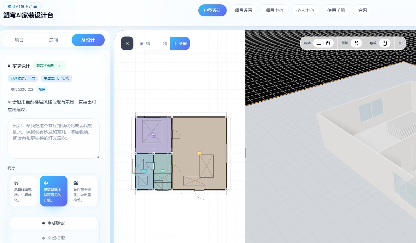
Task: Click the bottom-right wall corner node of the plan
Action: point(226,189)
